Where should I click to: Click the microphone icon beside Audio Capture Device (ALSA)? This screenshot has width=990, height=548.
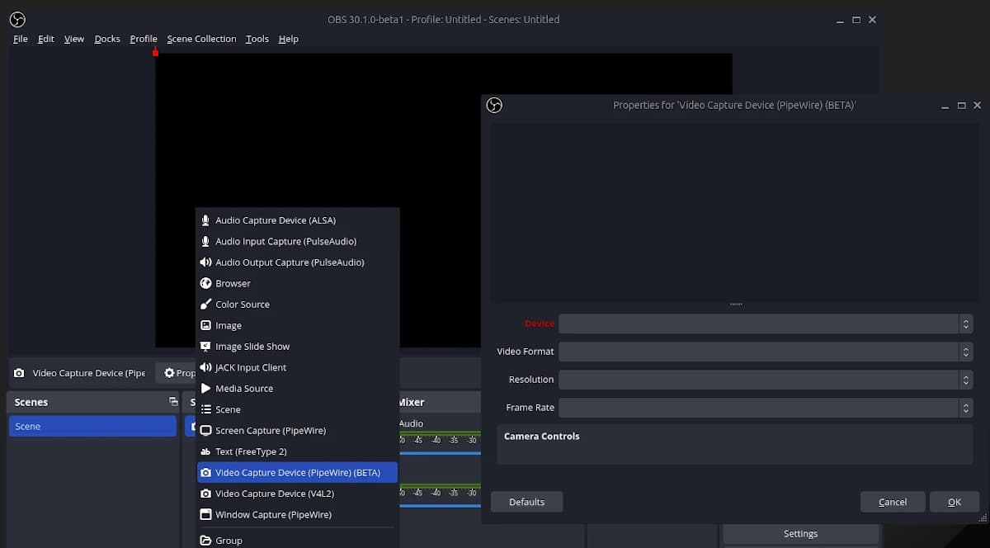(x=204, y=220)
